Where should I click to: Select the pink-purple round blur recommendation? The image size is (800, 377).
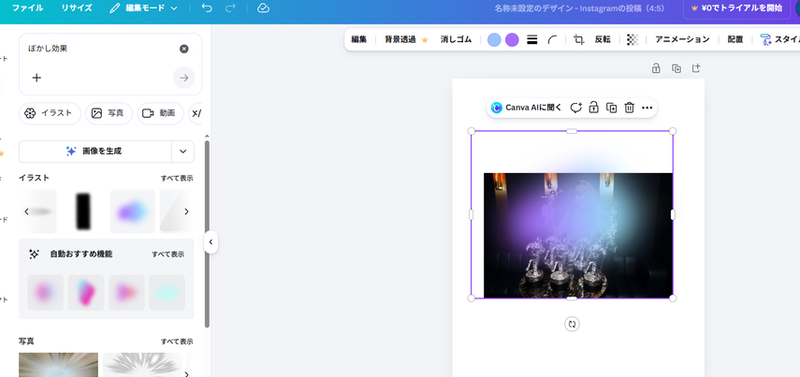[x=46, y=292]
